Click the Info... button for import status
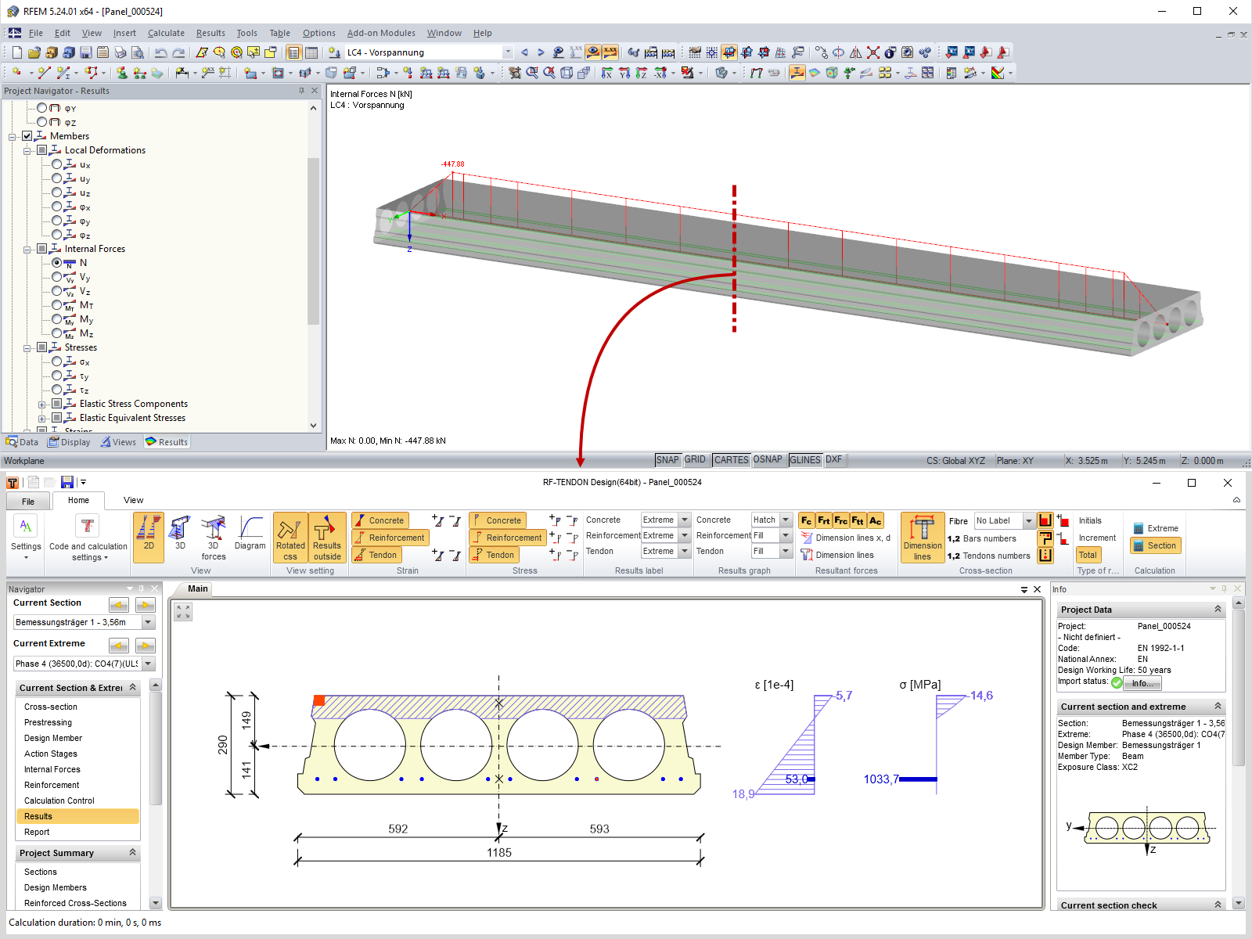 [1142, 683]
